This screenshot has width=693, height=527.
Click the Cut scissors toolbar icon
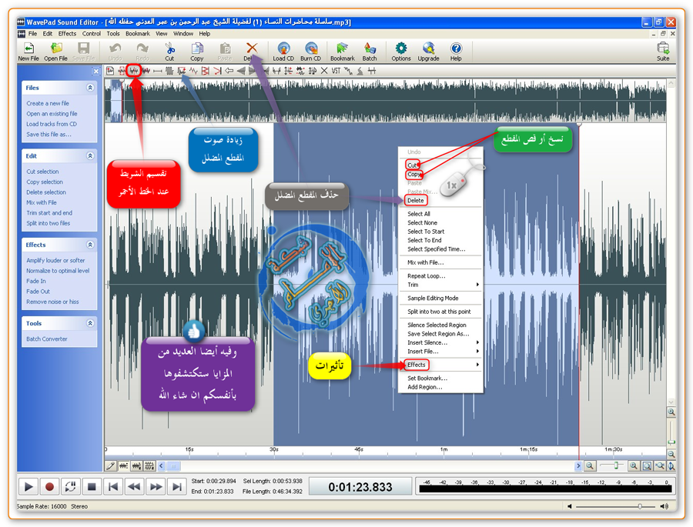coord(169,52)
